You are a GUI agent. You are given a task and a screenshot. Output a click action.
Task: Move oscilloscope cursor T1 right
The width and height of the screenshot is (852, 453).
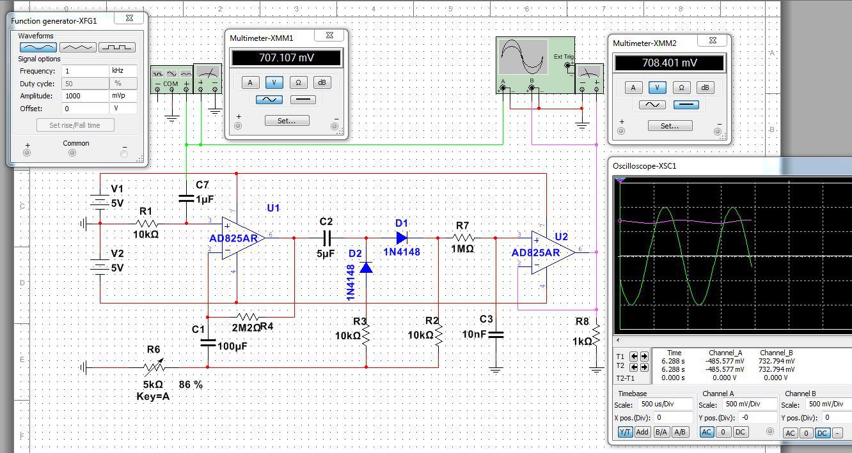pyautogui.click(x=644, y=357)
